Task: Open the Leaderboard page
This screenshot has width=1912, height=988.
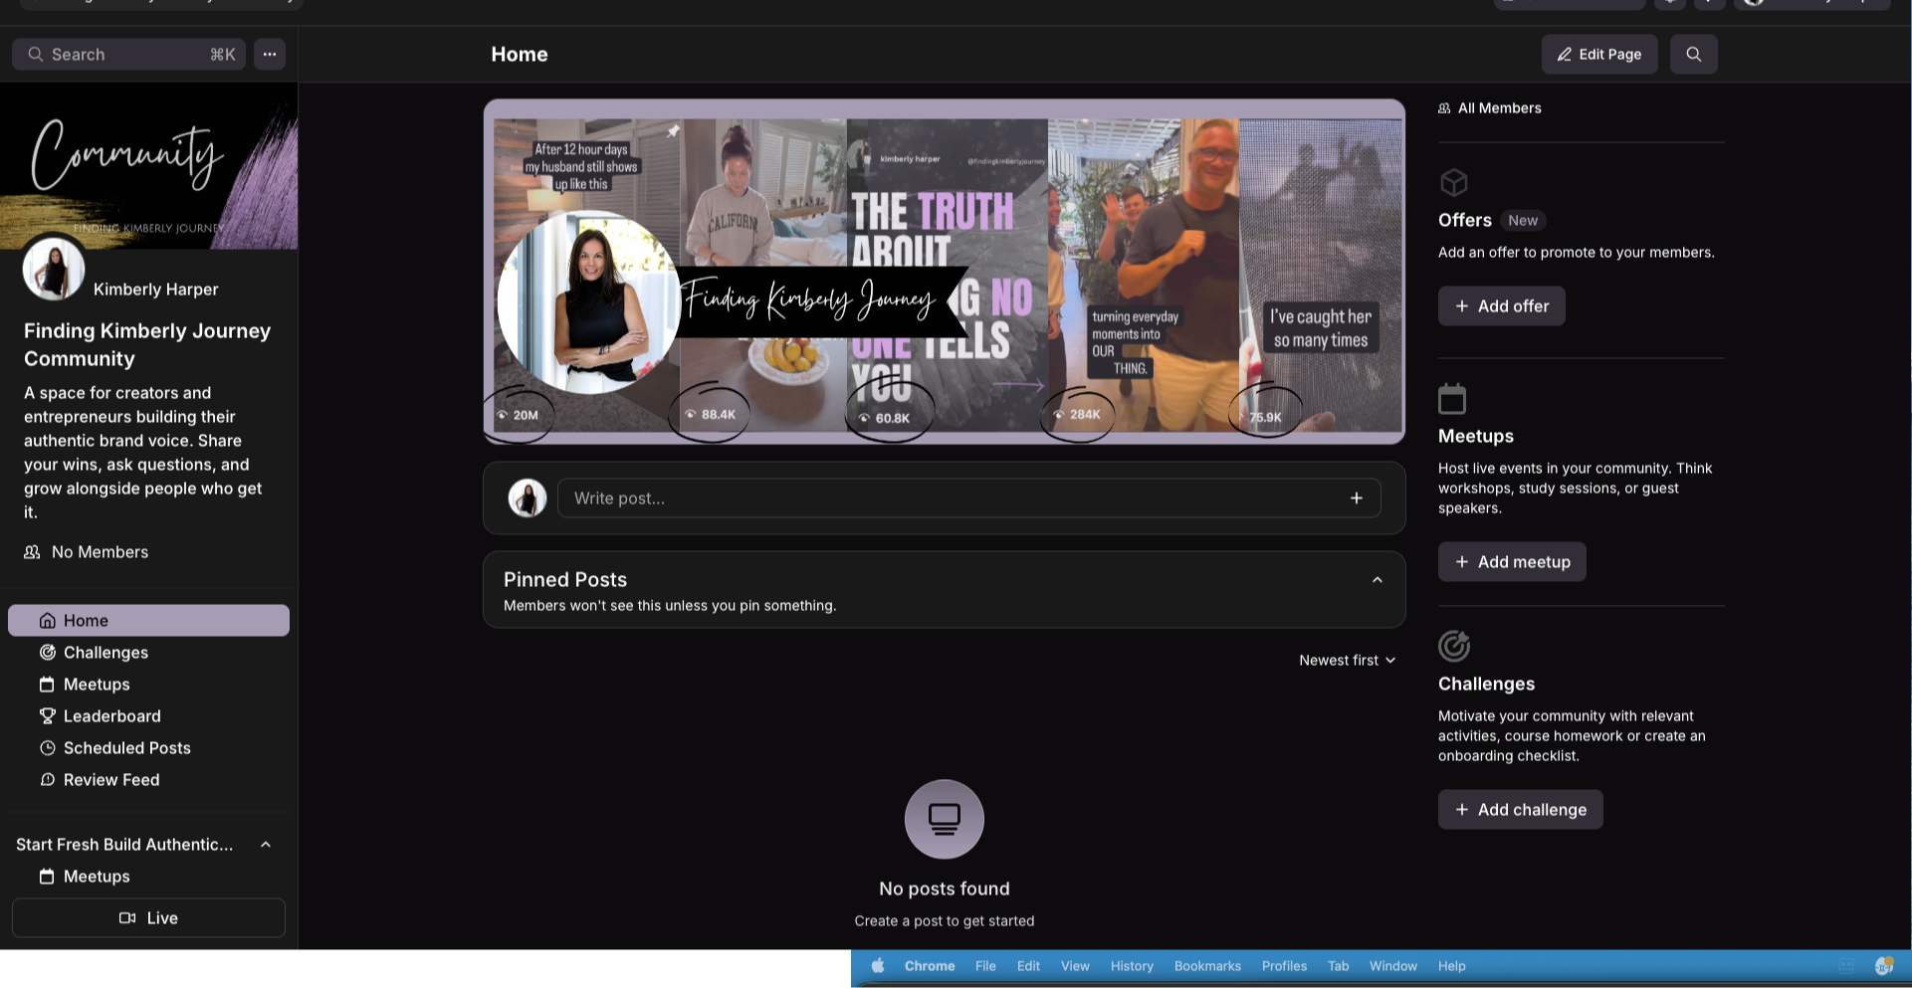Action: pos(148,716)
